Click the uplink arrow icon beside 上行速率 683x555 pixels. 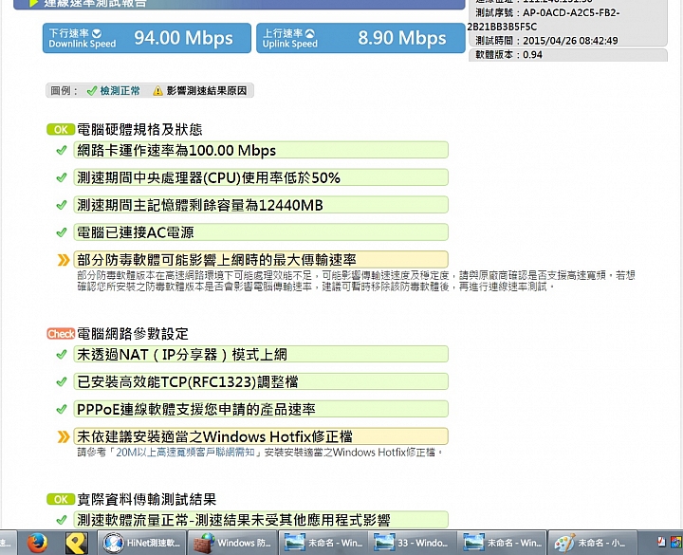(309, 33)
